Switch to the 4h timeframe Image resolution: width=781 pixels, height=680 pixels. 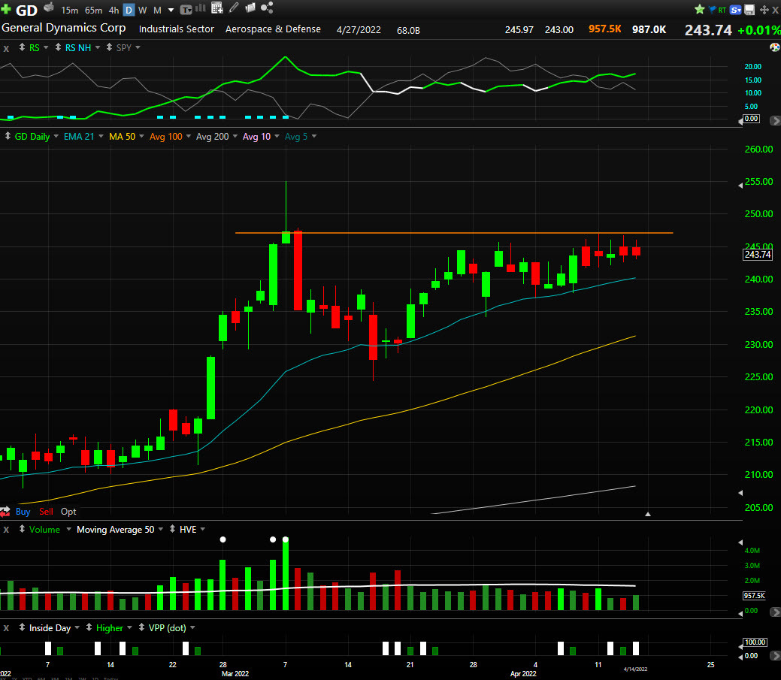coord(114,10)
